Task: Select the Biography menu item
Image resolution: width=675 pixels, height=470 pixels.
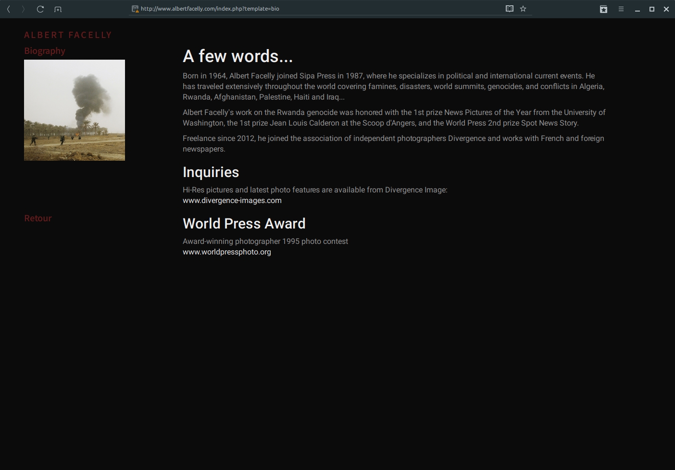Action: [x=45, y=51]
